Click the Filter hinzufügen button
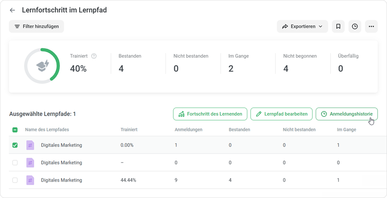Image resolution: width=387 pixels, height=198 pixels. 36,26
